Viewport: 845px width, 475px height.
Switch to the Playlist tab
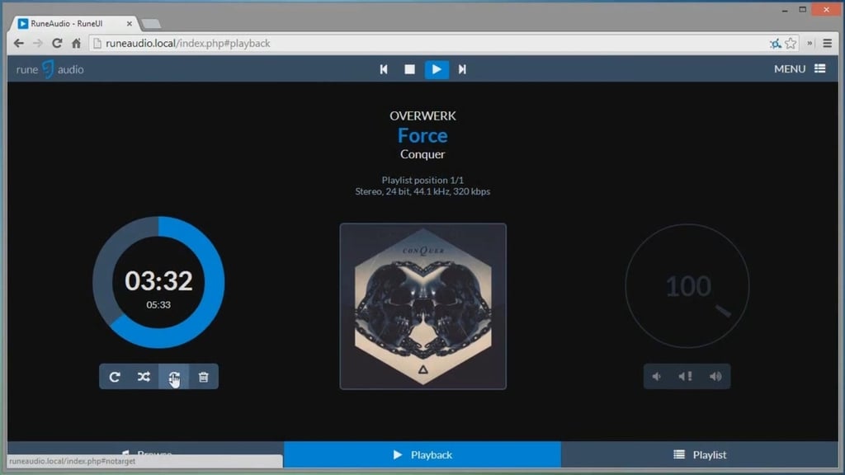pyautogui.click(x=700, y=455)
